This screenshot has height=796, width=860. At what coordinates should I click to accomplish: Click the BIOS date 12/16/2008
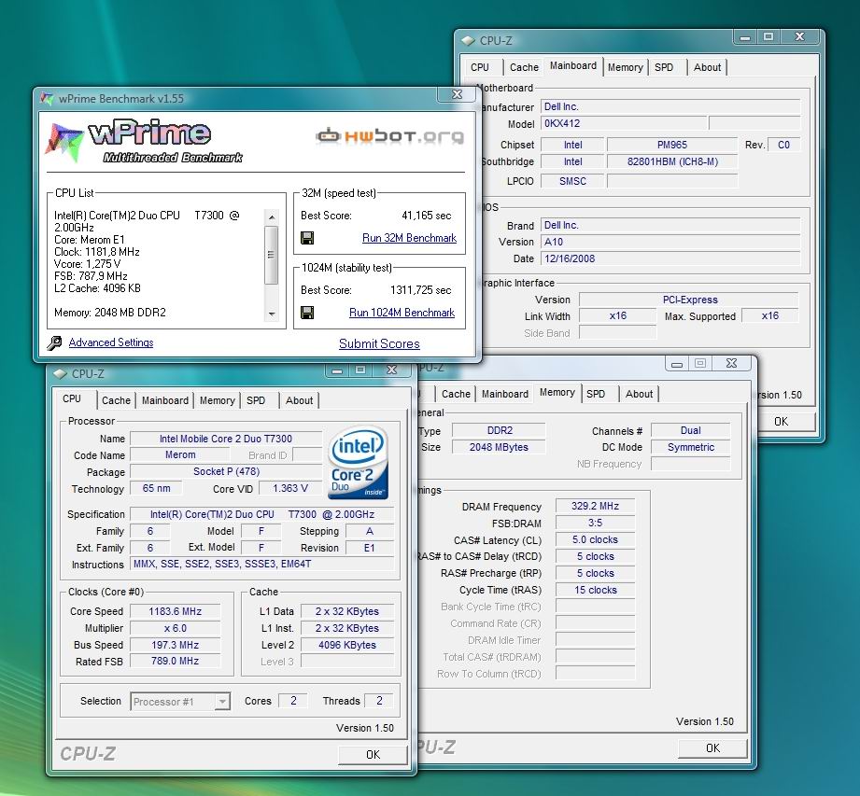670,258
